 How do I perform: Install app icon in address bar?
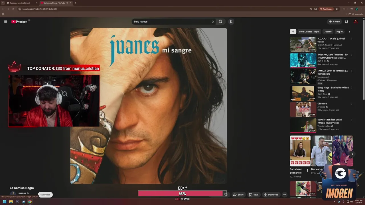[x=315, y=9]
